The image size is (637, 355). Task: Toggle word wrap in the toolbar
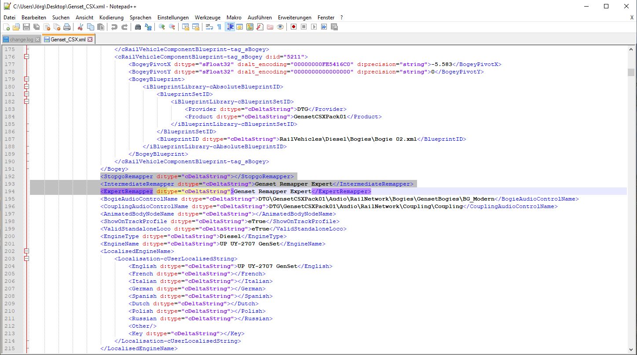[x=209, y=27]
